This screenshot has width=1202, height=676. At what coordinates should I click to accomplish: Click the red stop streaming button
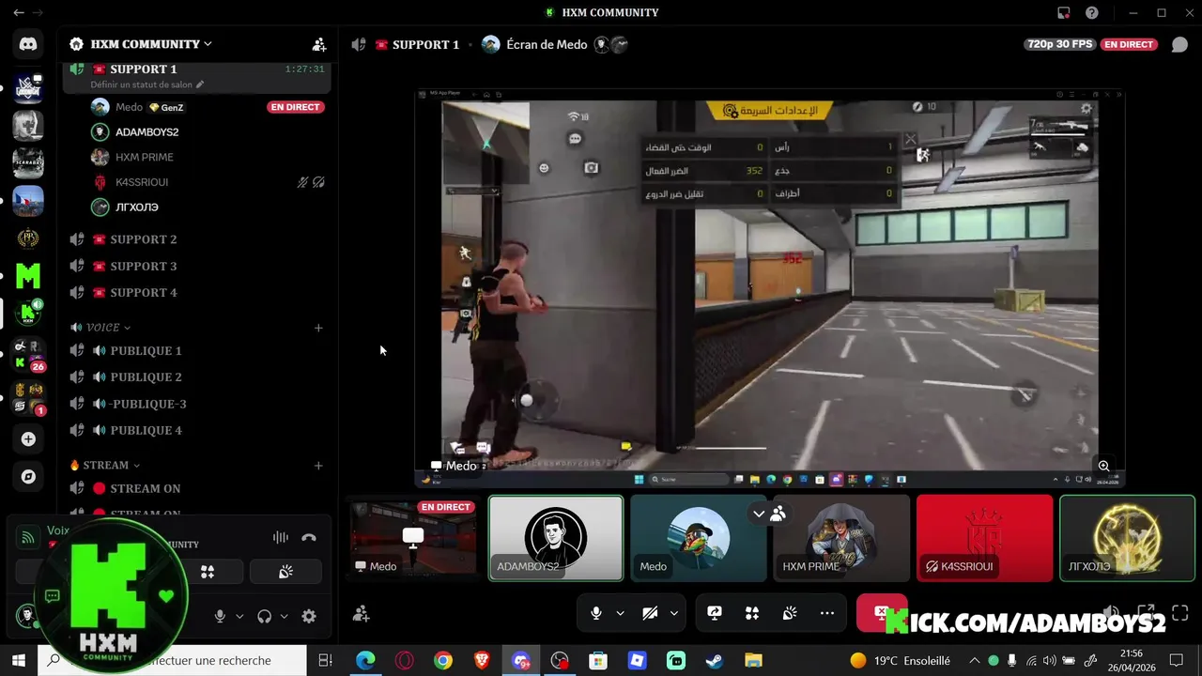pyautogui.click(x=882, y=613)
